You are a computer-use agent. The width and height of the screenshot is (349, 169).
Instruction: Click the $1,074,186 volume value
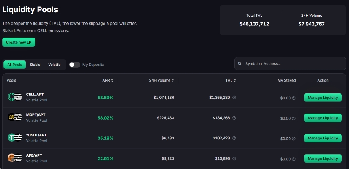tap(164, 98)
